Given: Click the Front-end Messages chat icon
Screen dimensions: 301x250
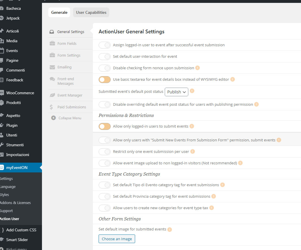Looking at the screenshot, I should (52, 79).
